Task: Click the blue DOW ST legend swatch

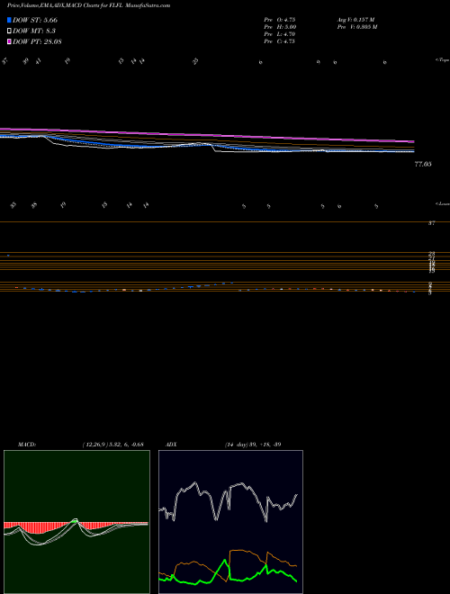Action: [x=9, y=20]
